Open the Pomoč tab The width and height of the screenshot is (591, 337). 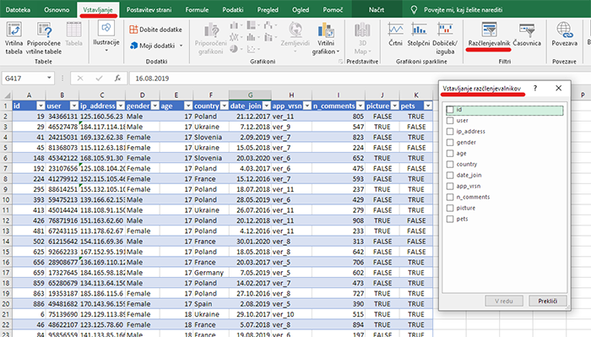pyautogui.click(x=333, y=10)
